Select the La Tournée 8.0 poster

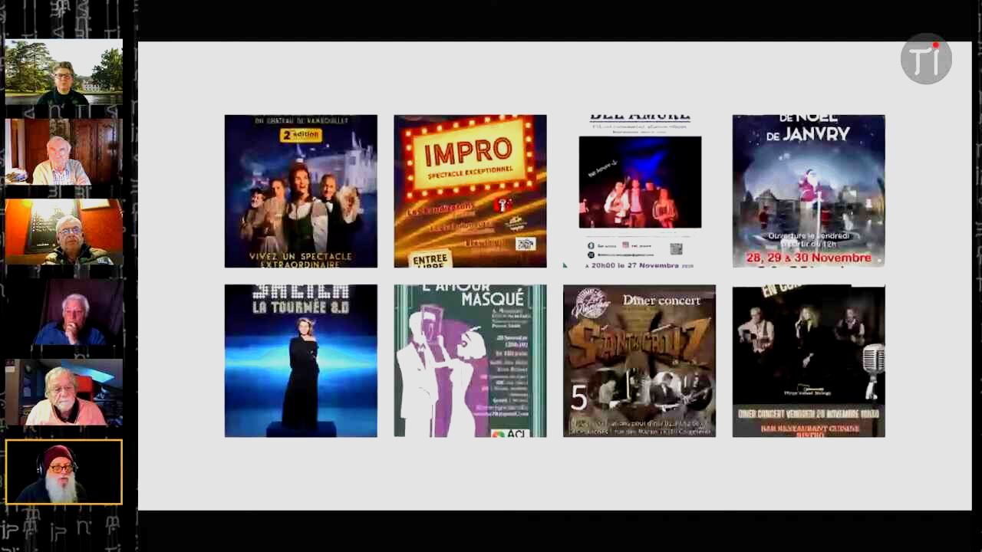point(301,360)
